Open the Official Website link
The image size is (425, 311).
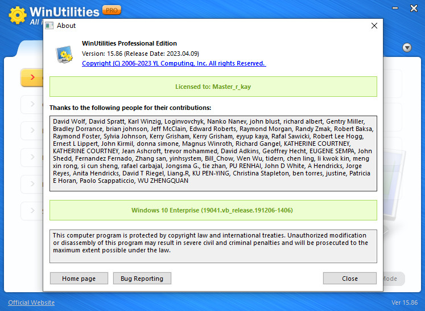[31, 302]
